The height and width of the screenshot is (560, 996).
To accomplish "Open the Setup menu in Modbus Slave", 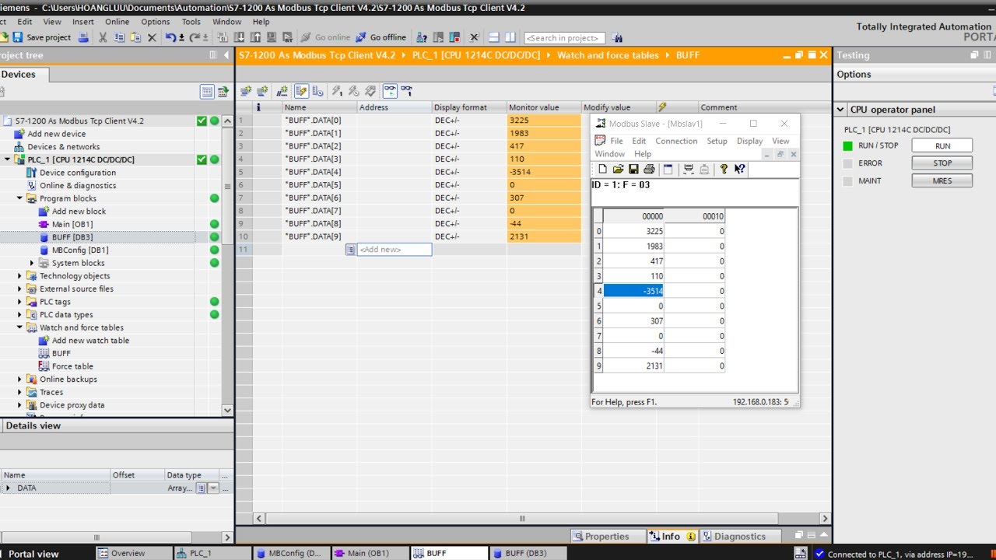I will [717, 141].
